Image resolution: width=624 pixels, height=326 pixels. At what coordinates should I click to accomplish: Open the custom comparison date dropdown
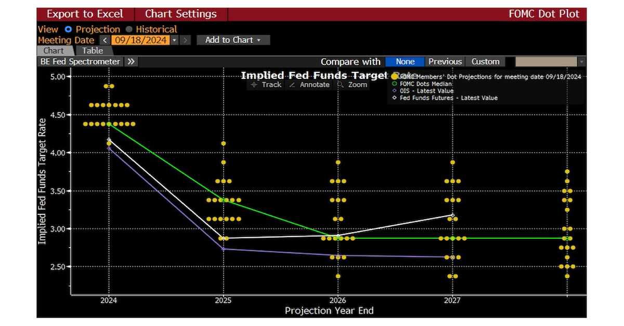click(x=581, y=62)
